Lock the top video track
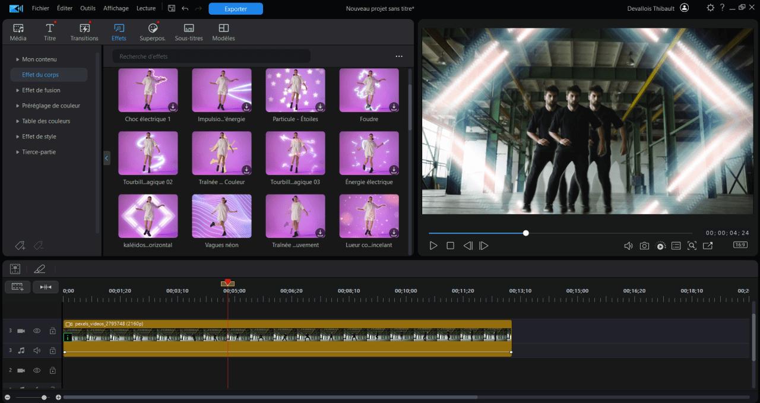This screenshot has width=760, height=403. point(52,331)
